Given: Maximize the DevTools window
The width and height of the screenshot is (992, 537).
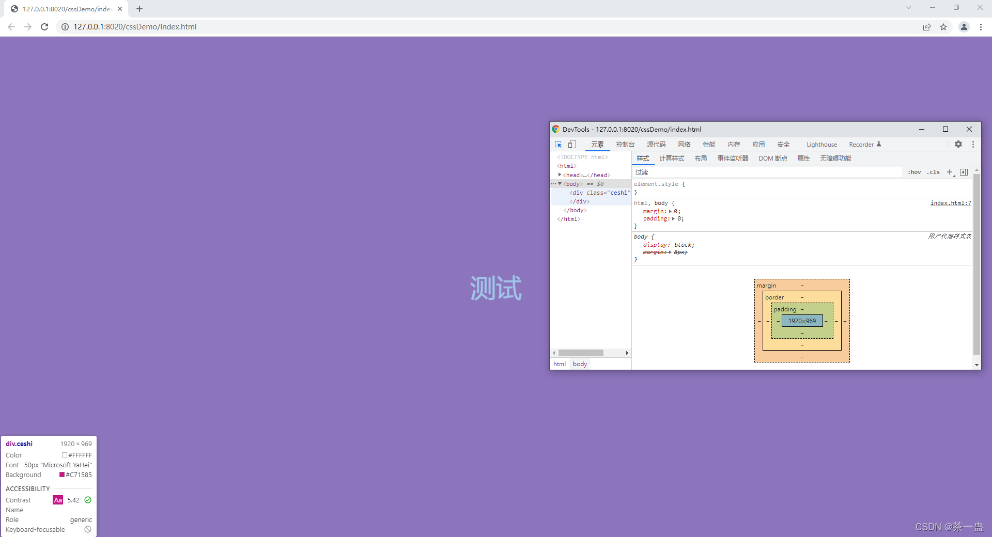Looking at the screenshot, I should point(946,129).
